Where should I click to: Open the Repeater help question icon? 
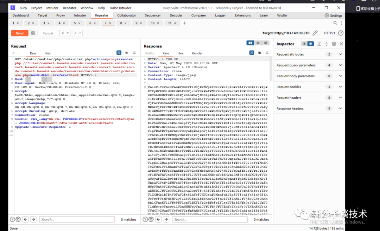pos(341,33)
